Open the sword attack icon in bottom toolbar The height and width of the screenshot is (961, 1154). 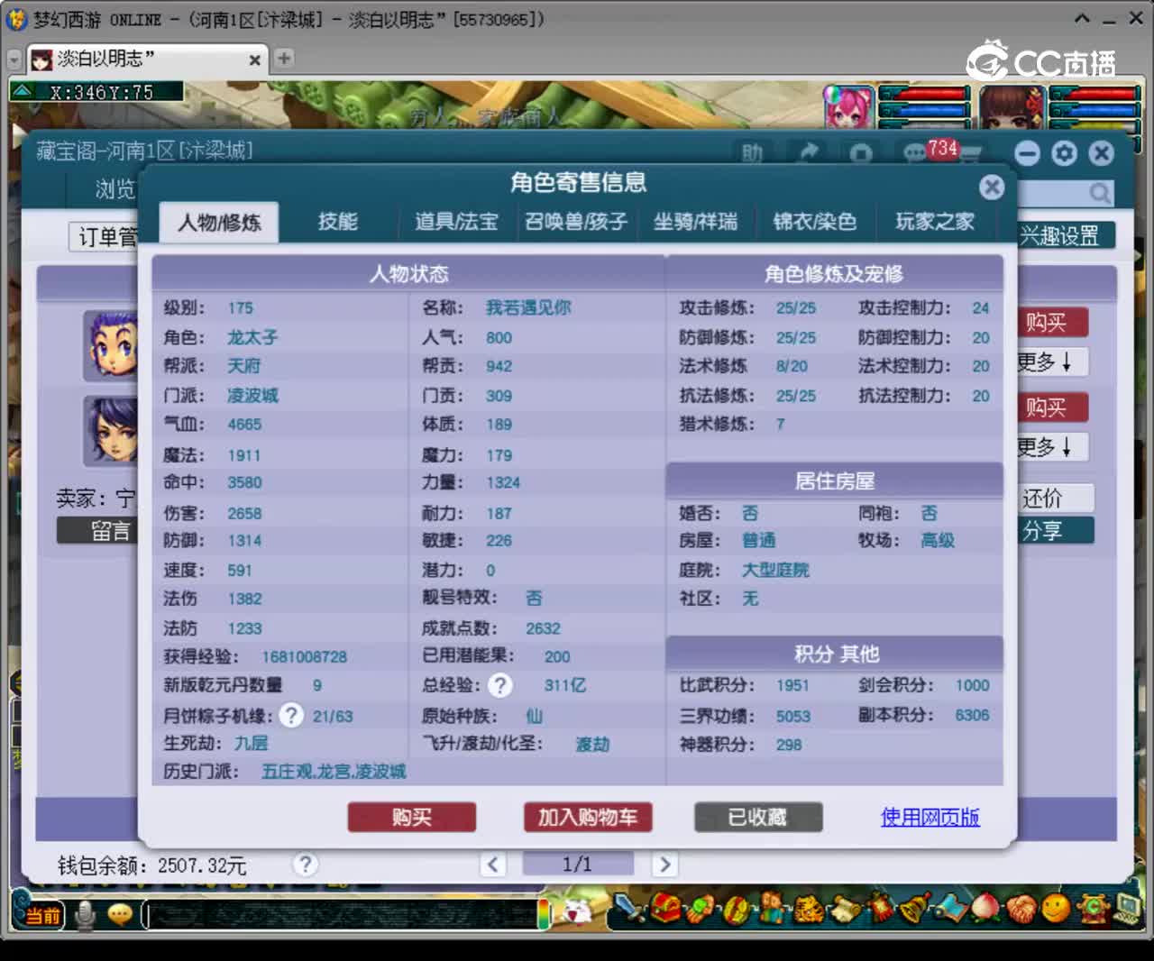[631, 909]
